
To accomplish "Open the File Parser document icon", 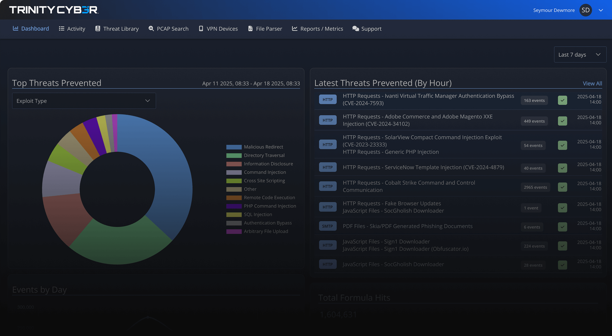I will coord(250,29).
